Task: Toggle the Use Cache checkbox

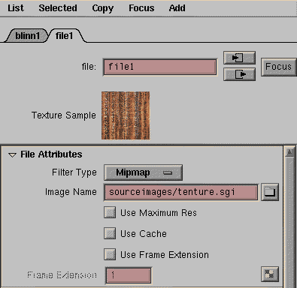Action: [110, 233]
